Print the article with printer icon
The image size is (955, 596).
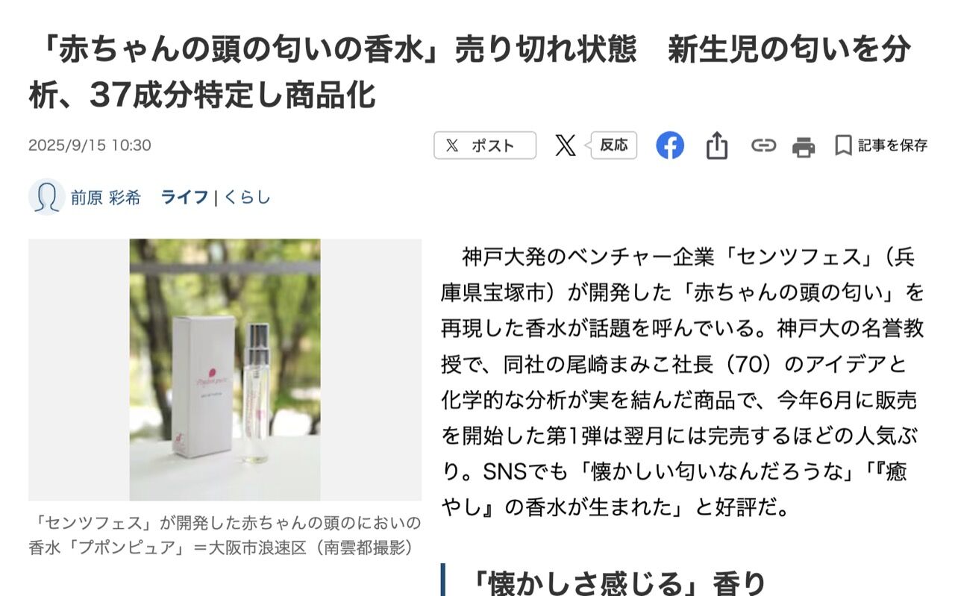804,146
